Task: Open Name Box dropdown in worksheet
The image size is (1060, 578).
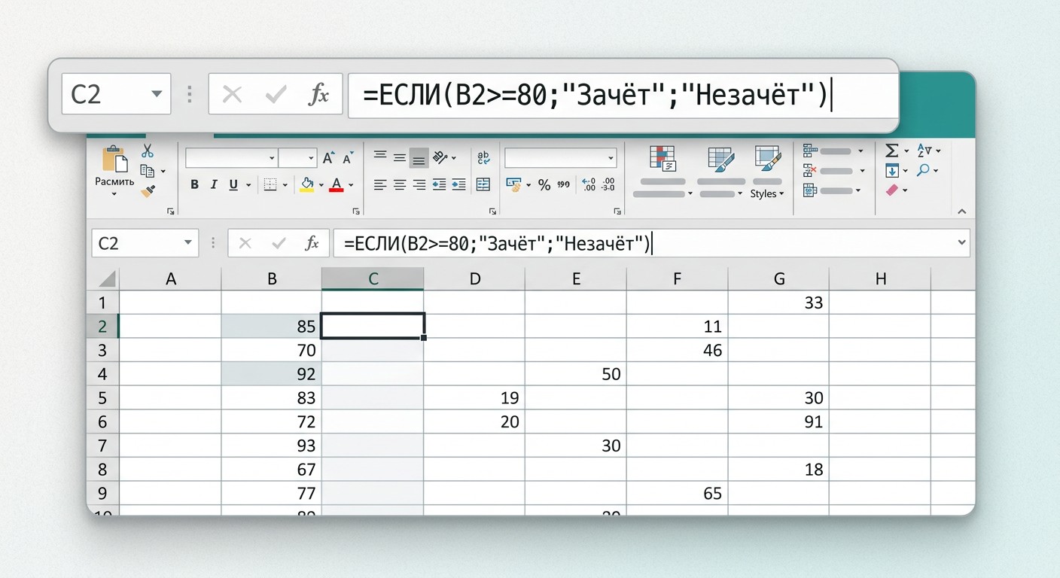Action: (187, 243)
